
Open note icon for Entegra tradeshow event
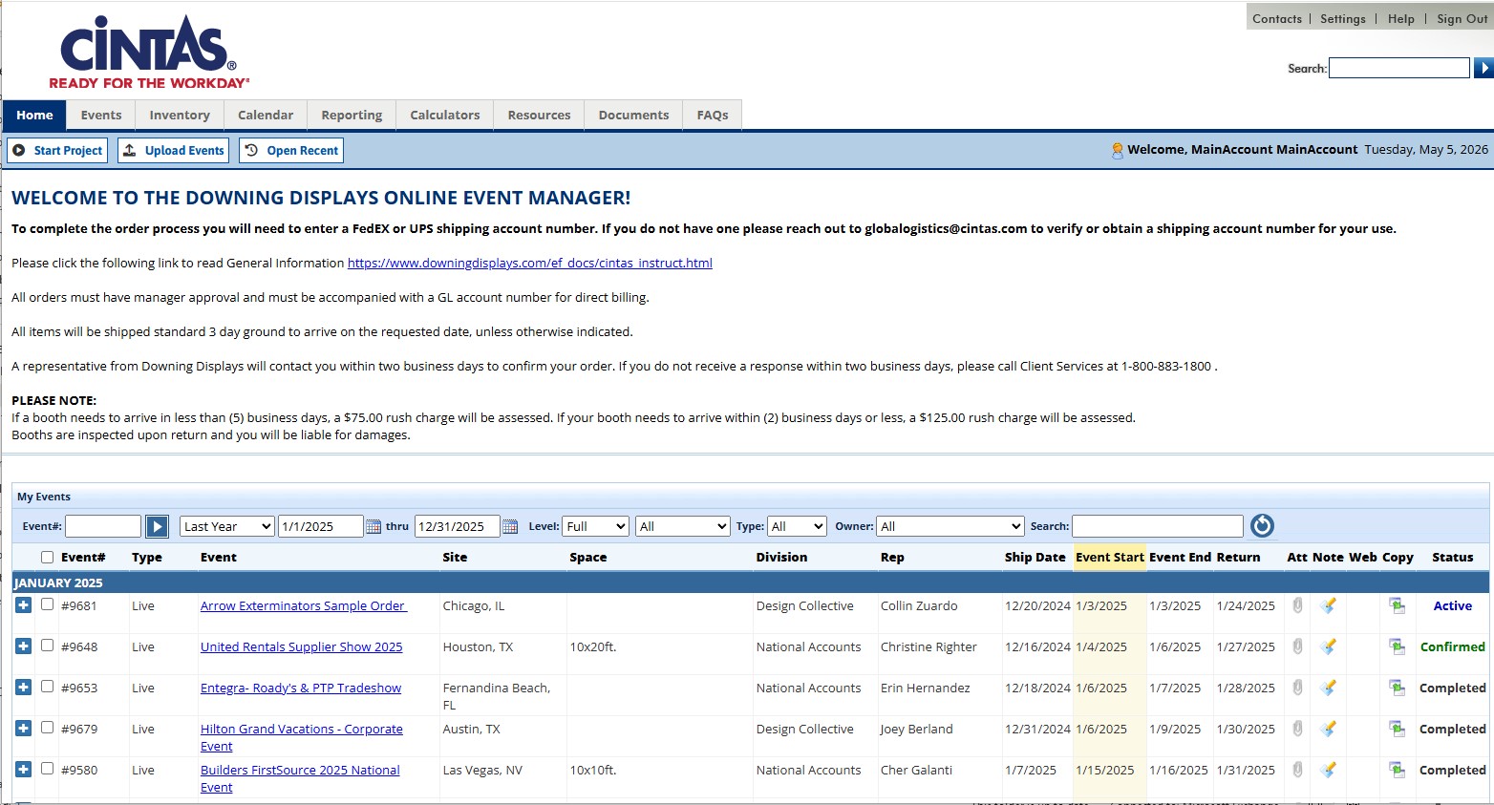(1328, 688)
